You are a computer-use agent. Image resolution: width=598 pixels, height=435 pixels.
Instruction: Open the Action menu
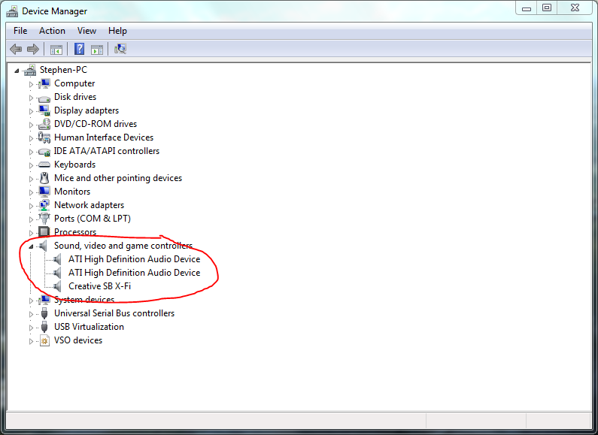tap(52, 31)
